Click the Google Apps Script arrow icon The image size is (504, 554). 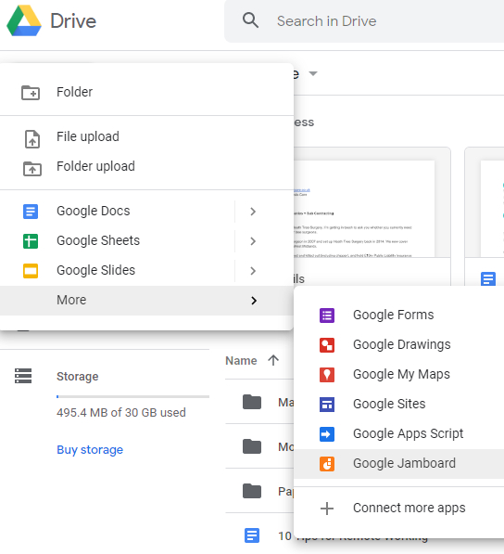point(327,434)
